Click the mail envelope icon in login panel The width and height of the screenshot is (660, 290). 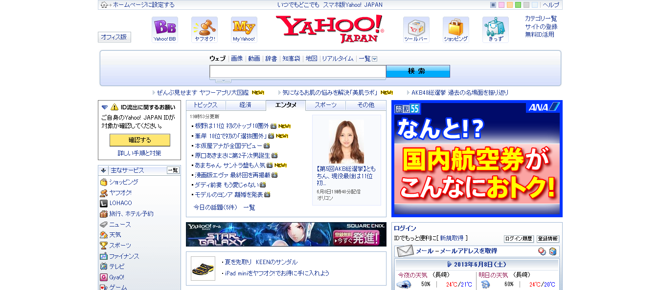pos(405,251)
